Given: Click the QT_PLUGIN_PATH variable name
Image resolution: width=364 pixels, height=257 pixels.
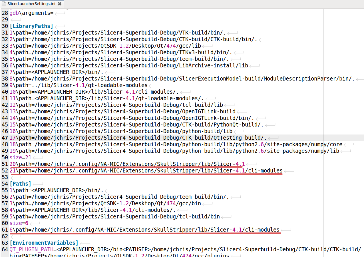Looking at the screenshot, I should [30, 249].
